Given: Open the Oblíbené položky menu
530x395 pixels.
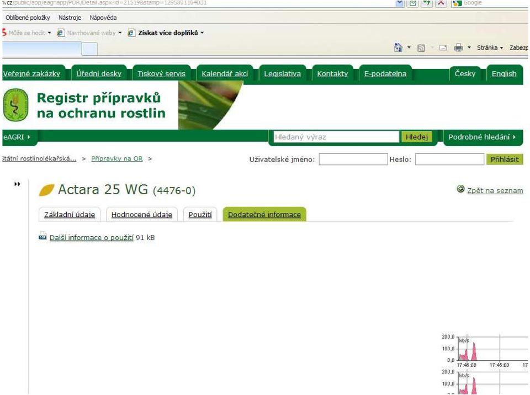Looking at the screenshot, I should (28, 18).
